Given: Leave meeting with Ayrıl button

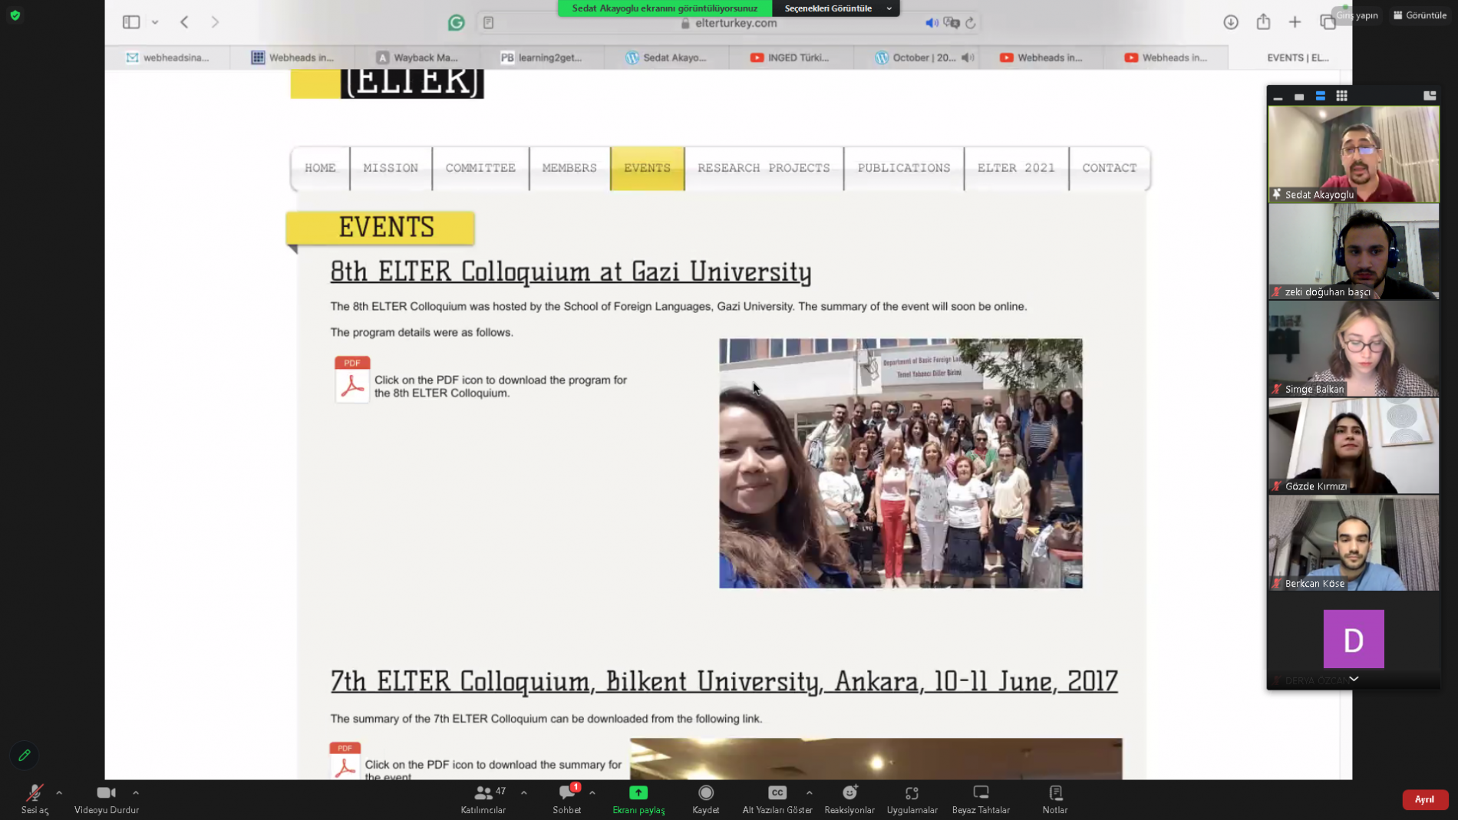Looking at the screenshot, I should pos(1425,799).
